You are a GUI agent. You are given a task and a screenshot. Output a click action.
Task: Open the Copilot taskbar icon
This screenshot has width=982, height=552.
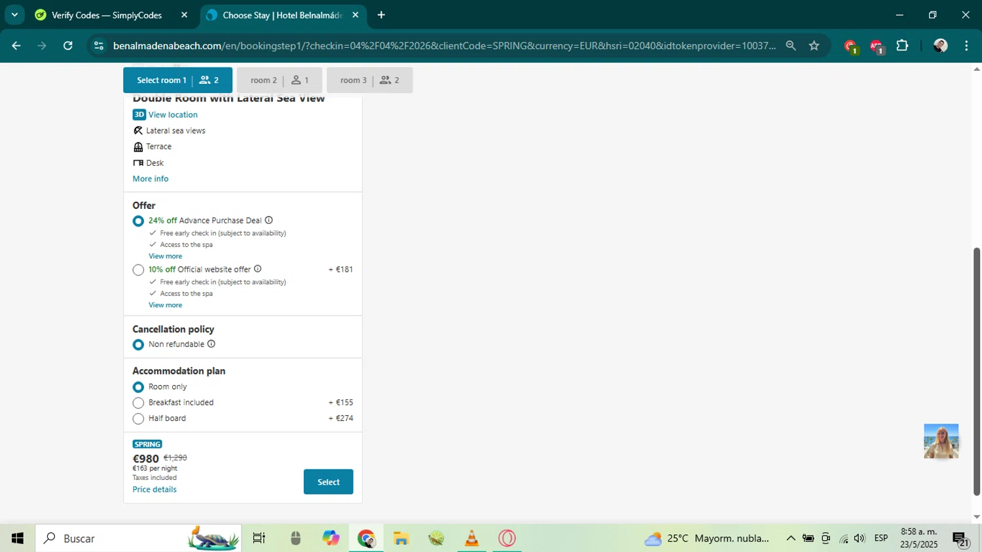[x=331, y=538]
